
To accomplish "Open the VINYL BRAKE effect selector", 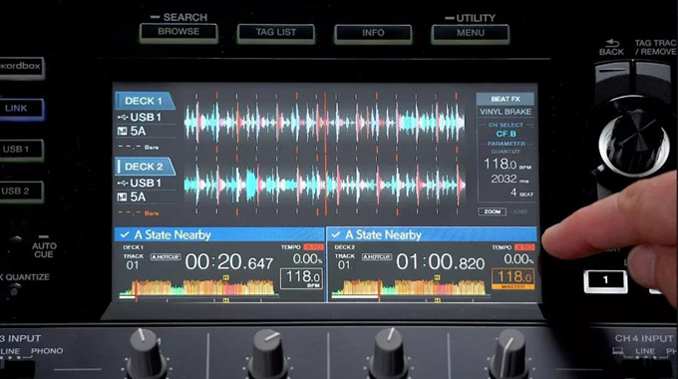I will coord(506,112).
